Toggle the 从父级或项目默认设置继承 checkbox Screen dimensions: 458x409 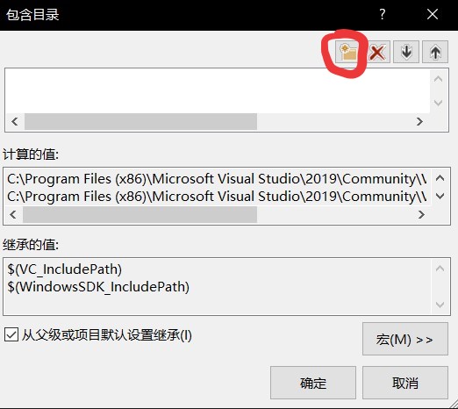point(11,334)
